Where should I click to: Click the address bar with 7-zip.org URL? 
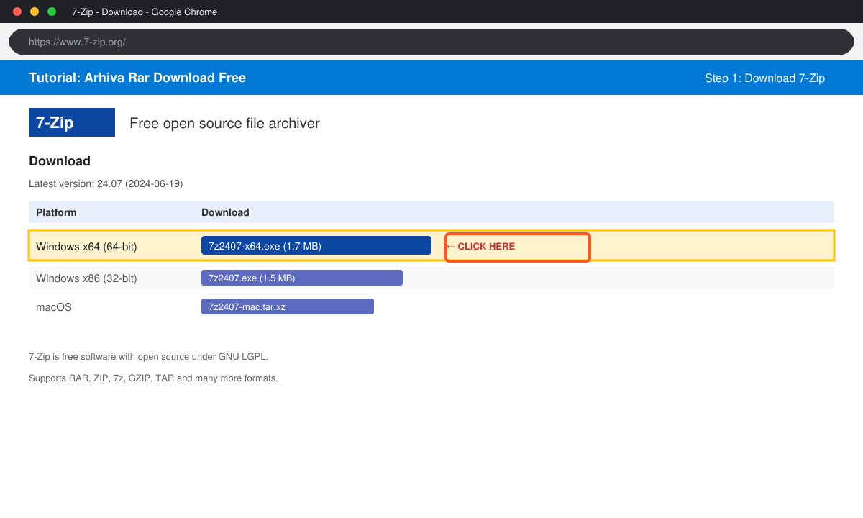(431, 42)
